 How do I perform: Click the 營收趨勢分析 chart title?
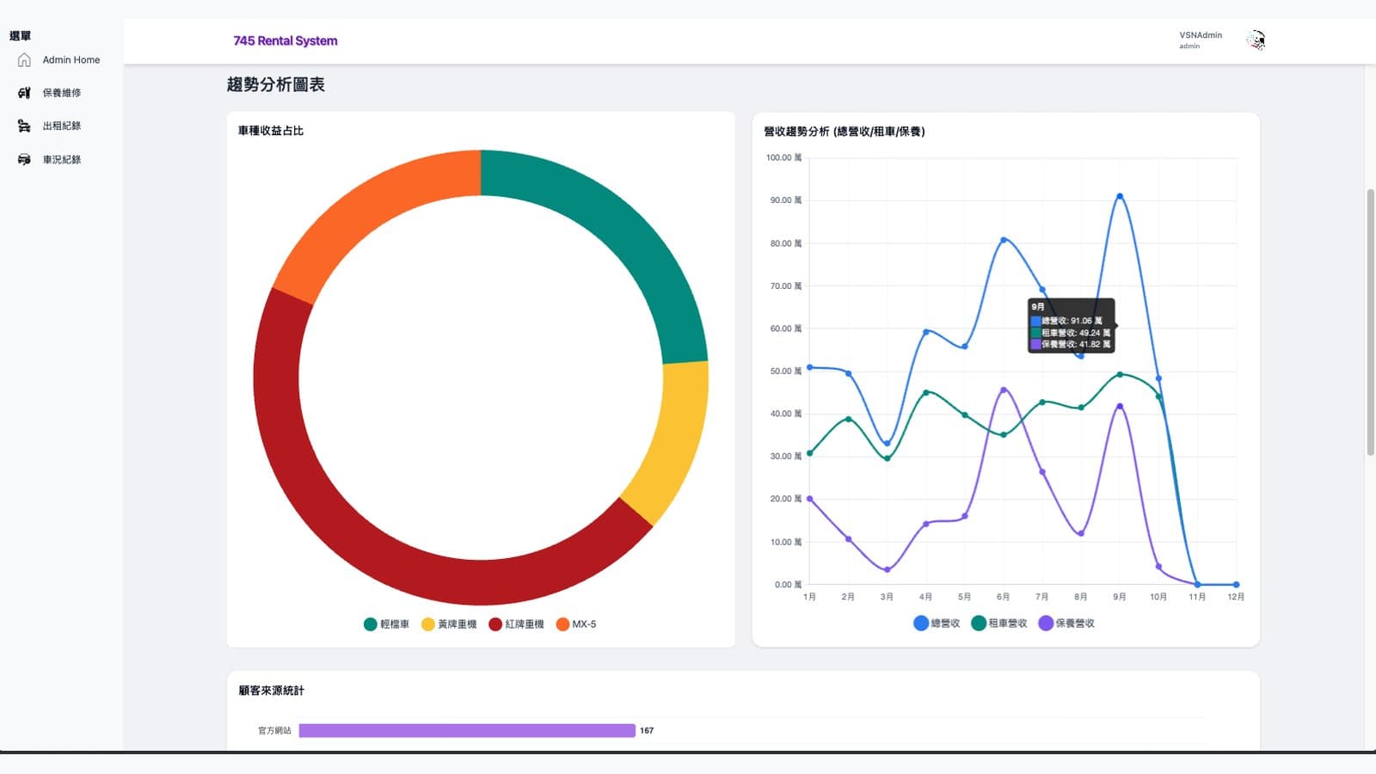tap(845, 132)
